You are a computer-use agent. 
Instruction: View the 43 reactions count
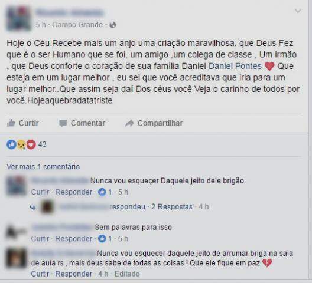click(42, 144)
